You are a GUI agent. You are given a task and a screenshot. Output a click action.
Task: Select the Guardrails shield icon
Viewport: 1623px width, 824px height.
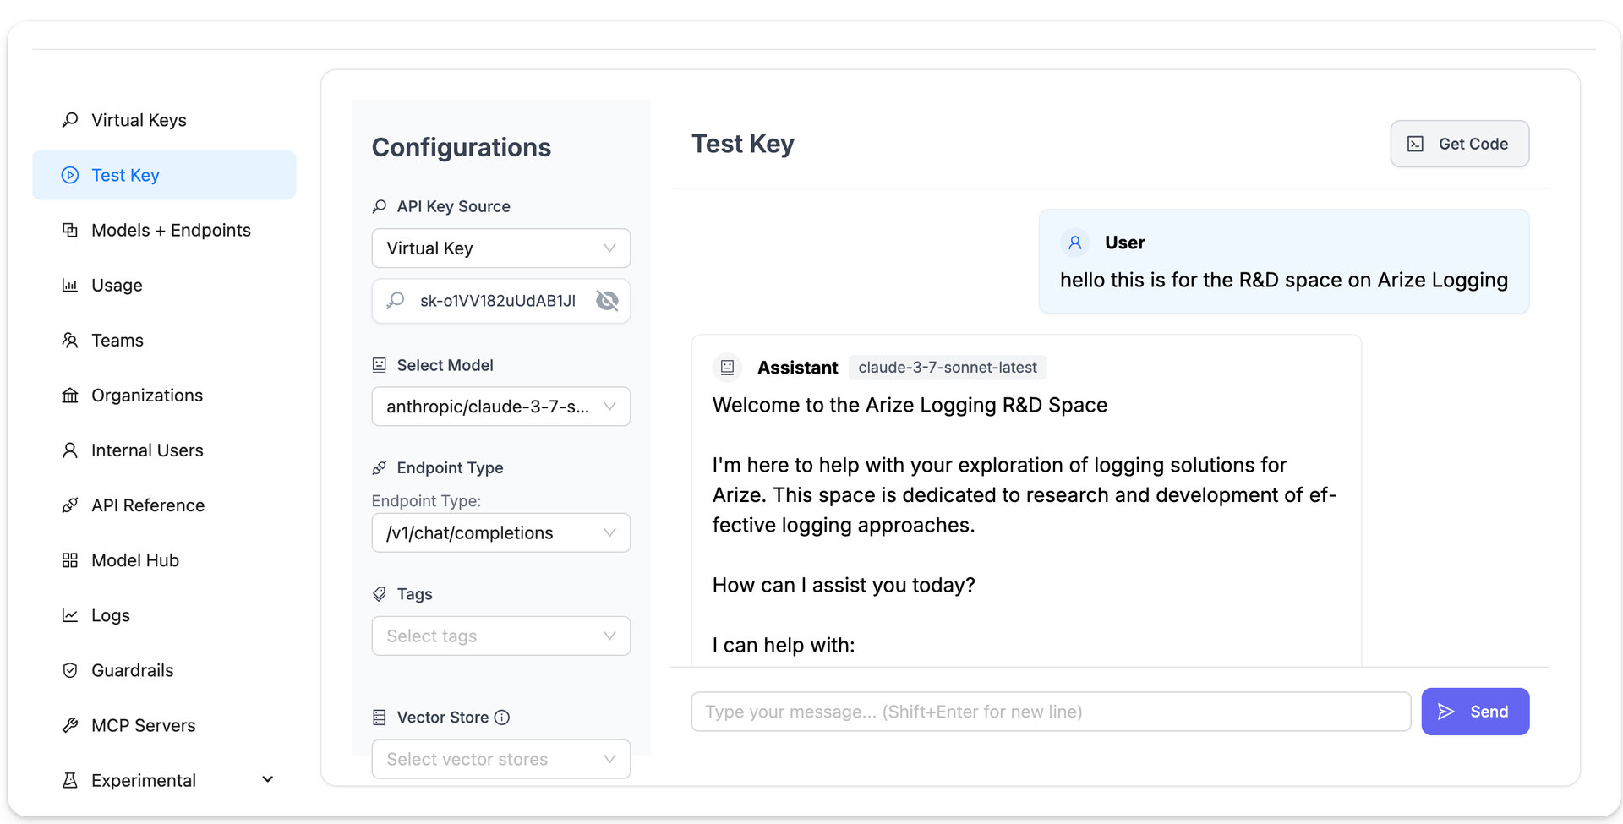point(70,669)
